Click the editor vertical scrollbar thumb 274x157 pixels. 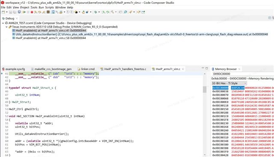click(205, 89)
